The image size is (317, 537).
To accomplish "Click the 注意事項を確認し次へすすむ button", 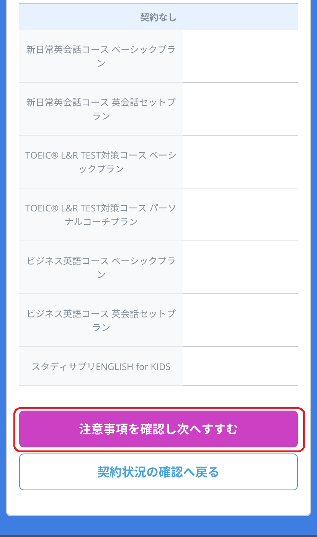I will (158, 429).
